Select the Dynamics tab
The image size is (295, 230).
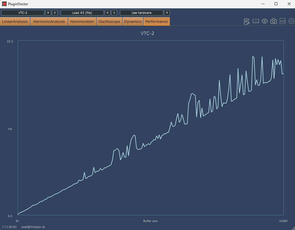tap(133, 21)
